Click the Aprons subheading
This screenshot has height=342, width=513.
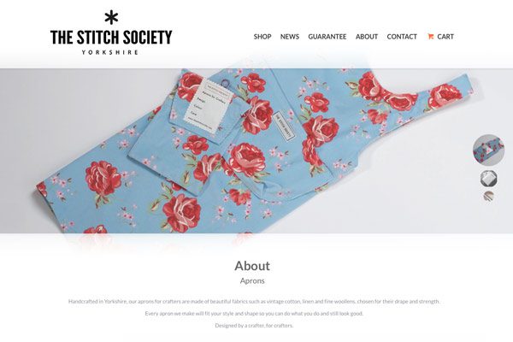pos(252,280)
